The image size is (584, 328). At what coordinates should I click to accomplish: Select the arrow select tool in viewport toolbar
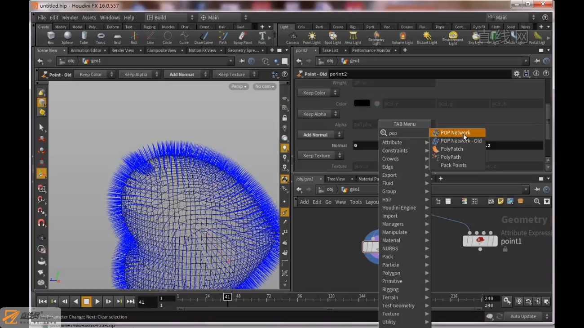[41, 128]
